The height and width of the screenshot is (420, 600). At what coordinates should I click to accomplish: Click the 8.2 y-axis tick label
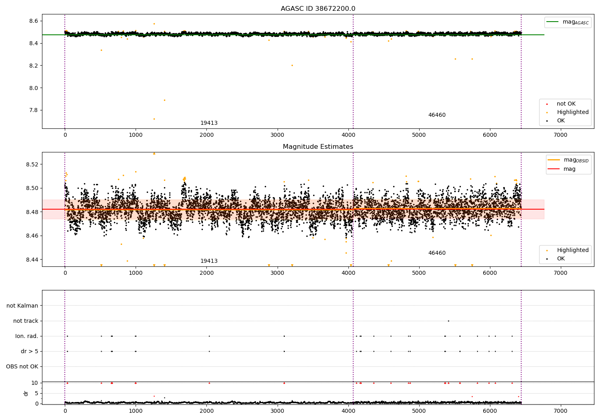34,66
